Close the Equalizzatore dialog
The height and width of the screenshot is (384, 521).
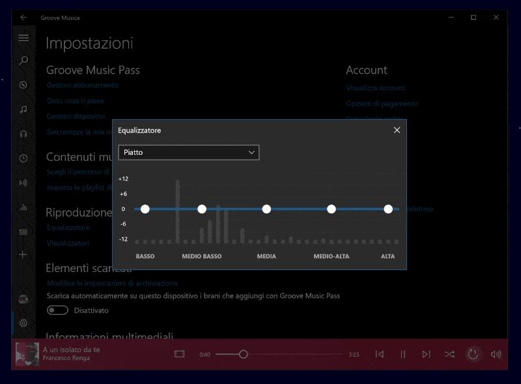pyautogui.click(x=397, y=130)
